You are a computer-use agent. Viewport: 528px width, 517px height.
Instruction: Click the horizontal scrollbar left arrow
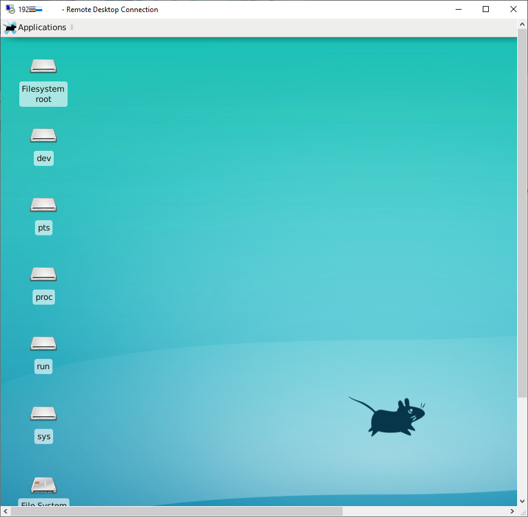pos(5,512)
